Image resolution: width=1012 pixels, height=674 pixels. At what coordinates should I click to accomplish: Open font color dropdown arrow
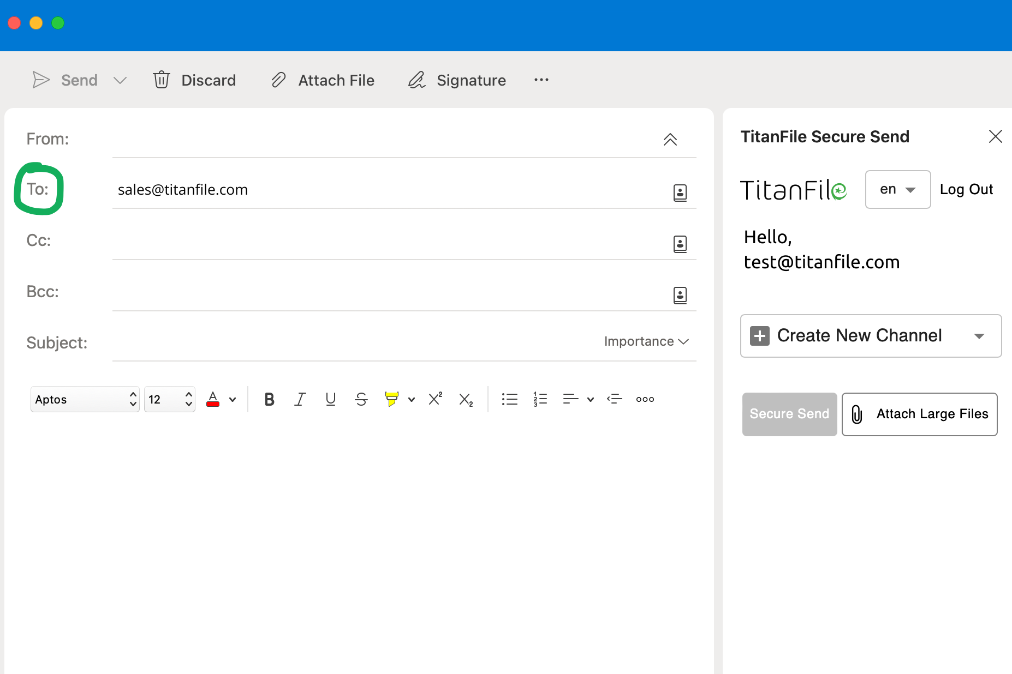(x=233, y=399)
